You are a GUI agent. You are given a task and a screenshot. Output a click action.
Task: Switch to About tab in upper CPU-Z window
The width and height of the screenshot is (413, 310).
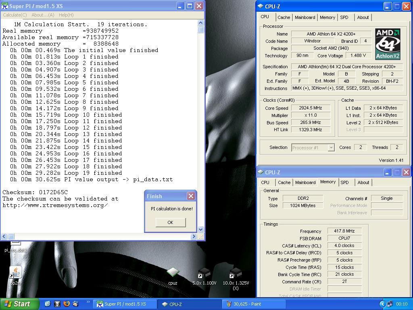[x=363, y=17]
